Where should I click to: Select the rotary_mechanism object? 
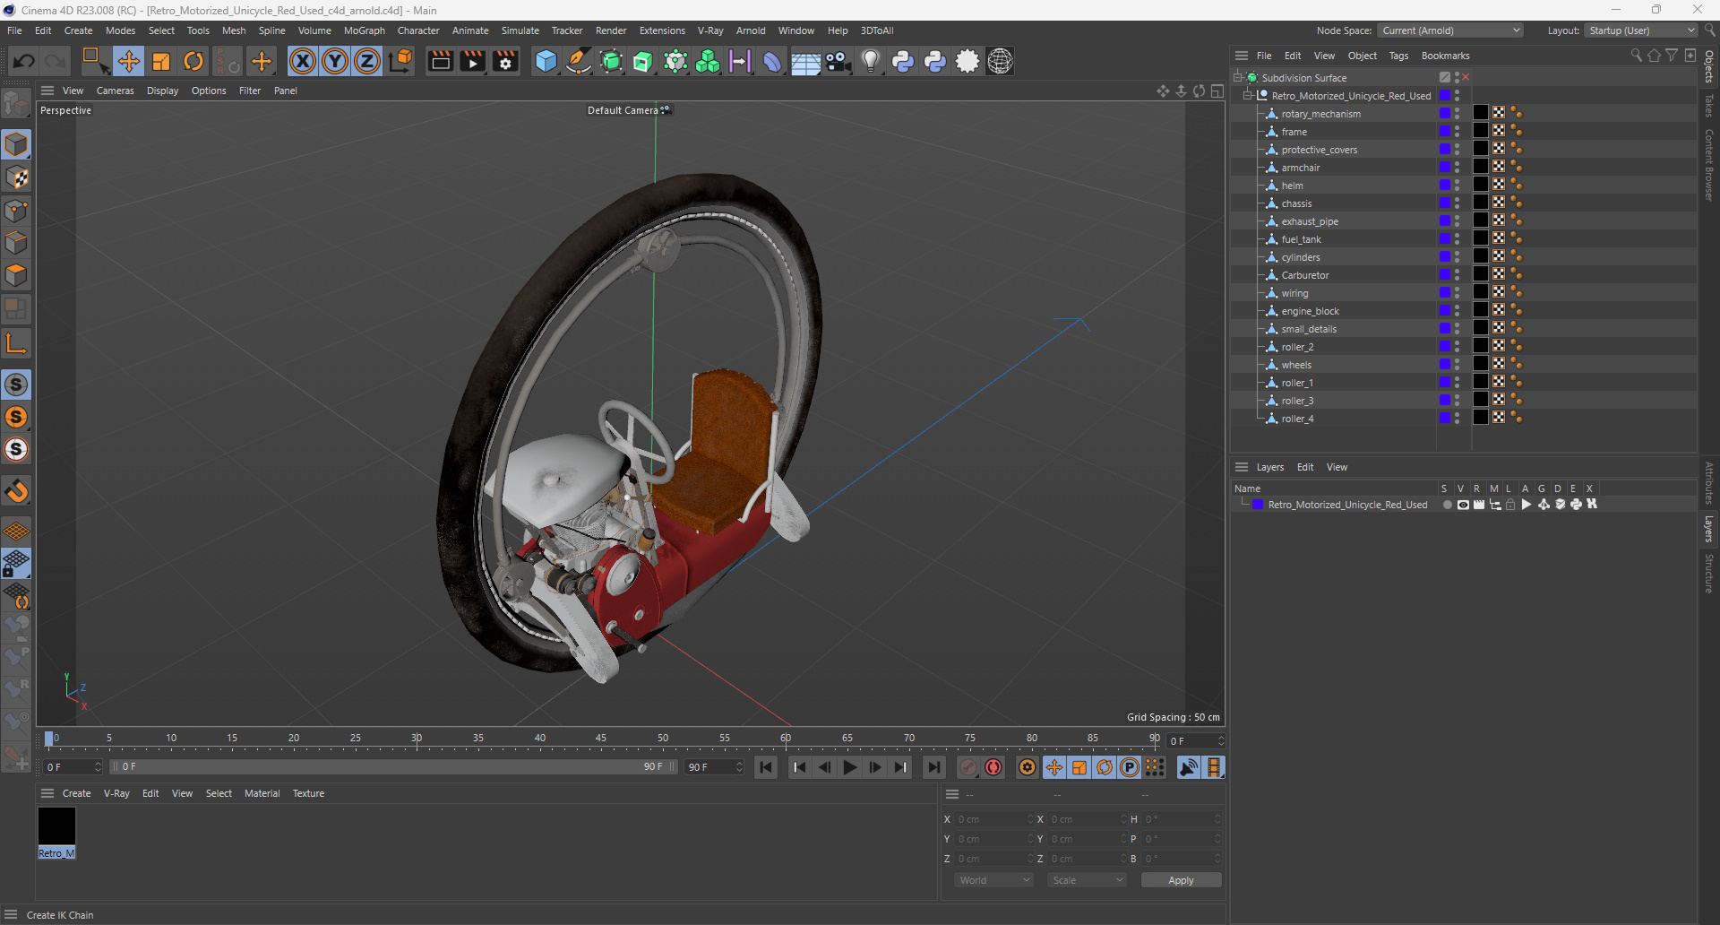click(x=1320, y=114)
